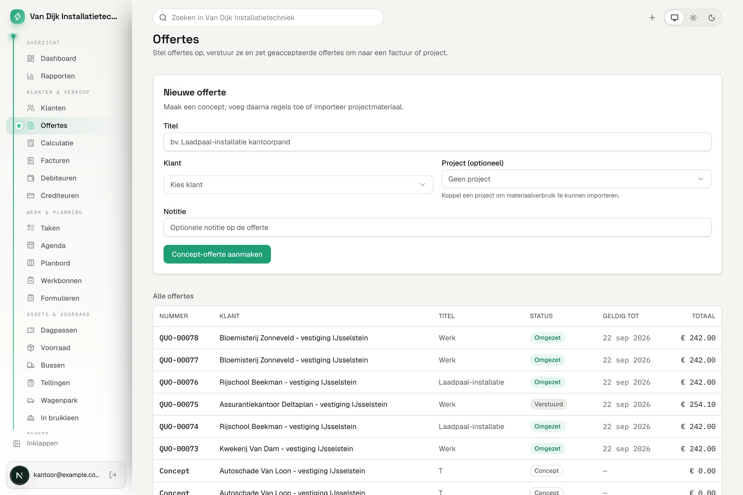Screen dimensions: 743x495
Task: Click the Bussen van icon
Action: pyautogui.click(x=31, y=365)
